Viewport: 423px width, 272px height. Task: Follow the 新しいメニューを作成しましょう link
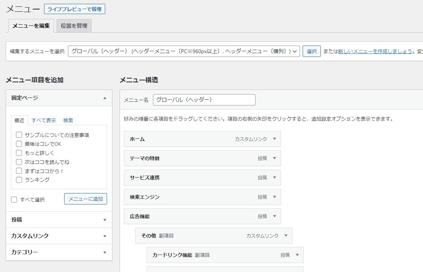coord(375,51)
